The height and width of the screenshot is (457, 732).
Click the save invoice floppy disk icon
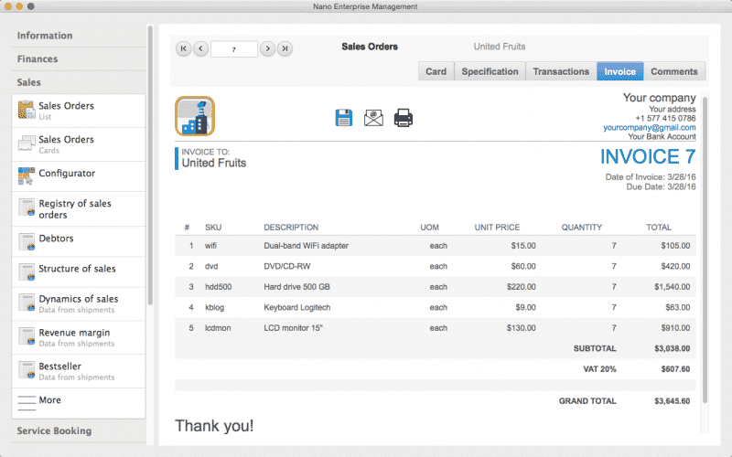344,117
